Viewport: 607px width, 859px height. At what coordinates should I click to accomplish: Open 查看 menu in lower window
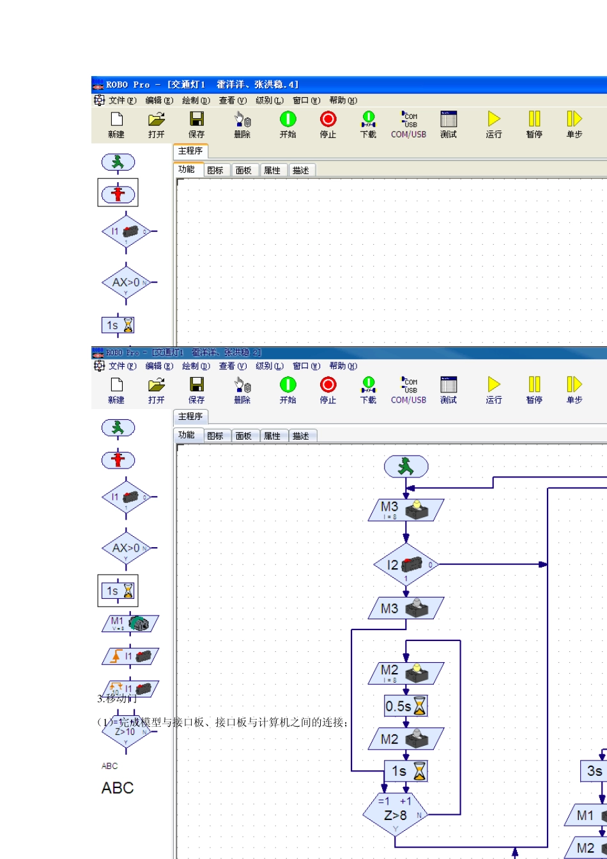pos(233,366)
